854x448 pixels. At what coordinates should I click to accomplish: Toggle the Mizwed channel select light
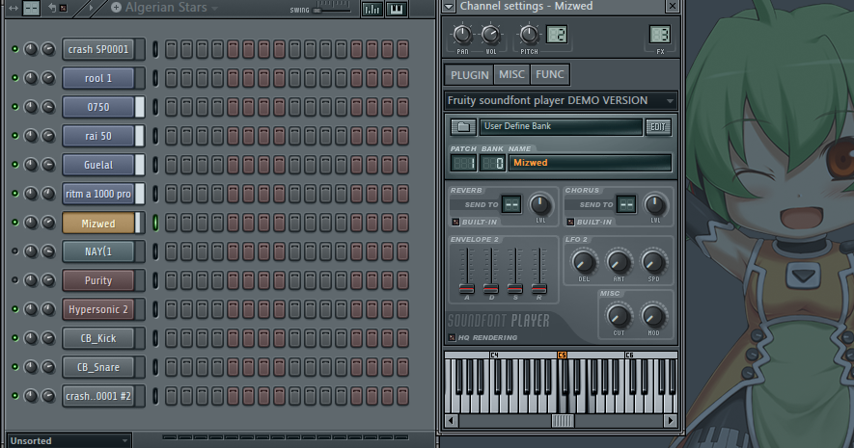[x=155, y=223]
